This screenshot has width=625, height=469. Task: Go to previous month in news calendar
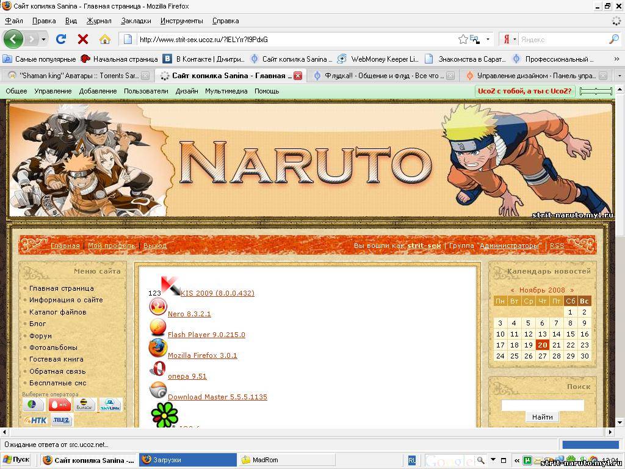(512, 290)
